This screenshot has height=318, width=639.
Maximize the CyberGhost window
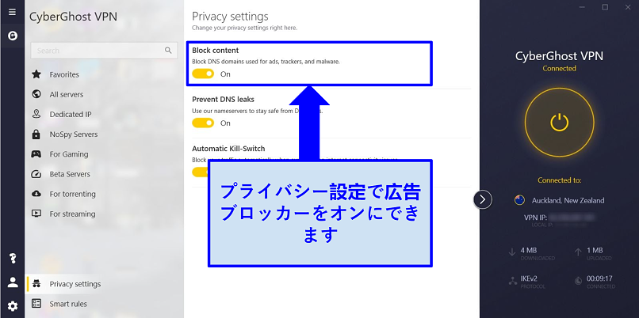point(605,7)
